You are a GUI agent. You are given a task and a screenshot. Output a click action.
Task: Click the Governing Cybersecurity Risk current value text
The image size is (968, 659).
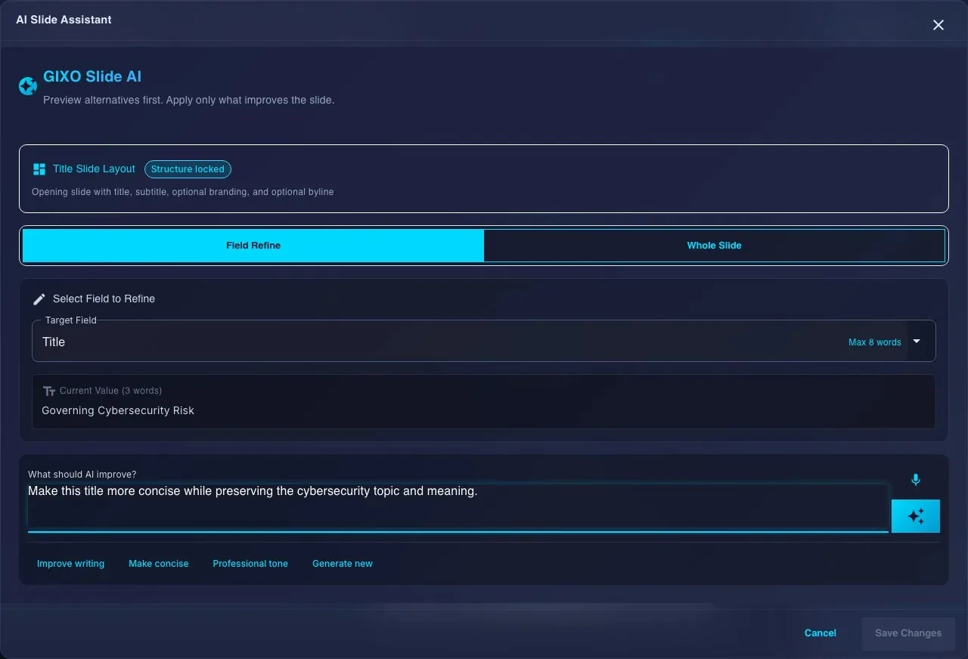point(118,410)
